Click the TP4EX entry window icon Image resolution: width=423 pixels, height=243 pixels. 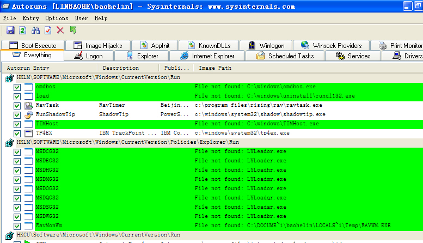click(x=29, y=133)
